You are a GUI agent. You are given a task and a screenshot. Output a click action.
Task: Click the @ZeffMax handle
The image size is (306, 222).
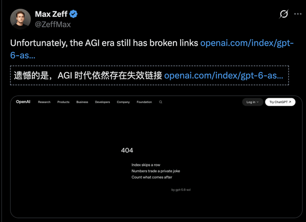(53, 24)
